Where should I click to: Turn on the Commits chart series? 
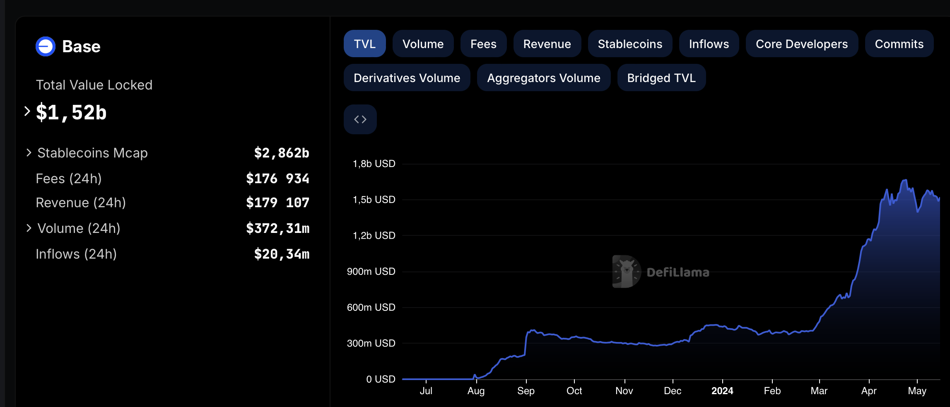899,44
